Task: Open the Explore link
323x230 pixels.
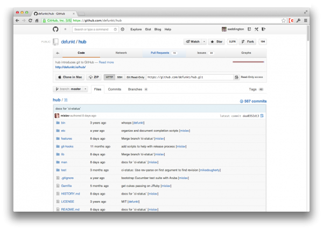Action: 136,30
